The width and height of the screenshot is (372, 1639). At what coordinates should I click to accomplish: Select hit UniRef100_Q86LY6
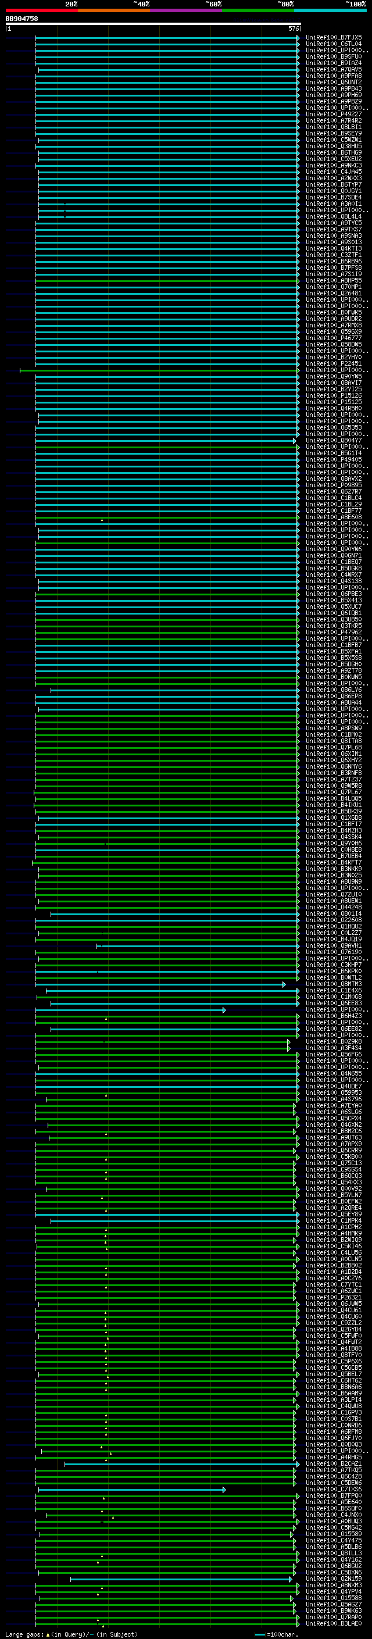click(x=334, y=690)
